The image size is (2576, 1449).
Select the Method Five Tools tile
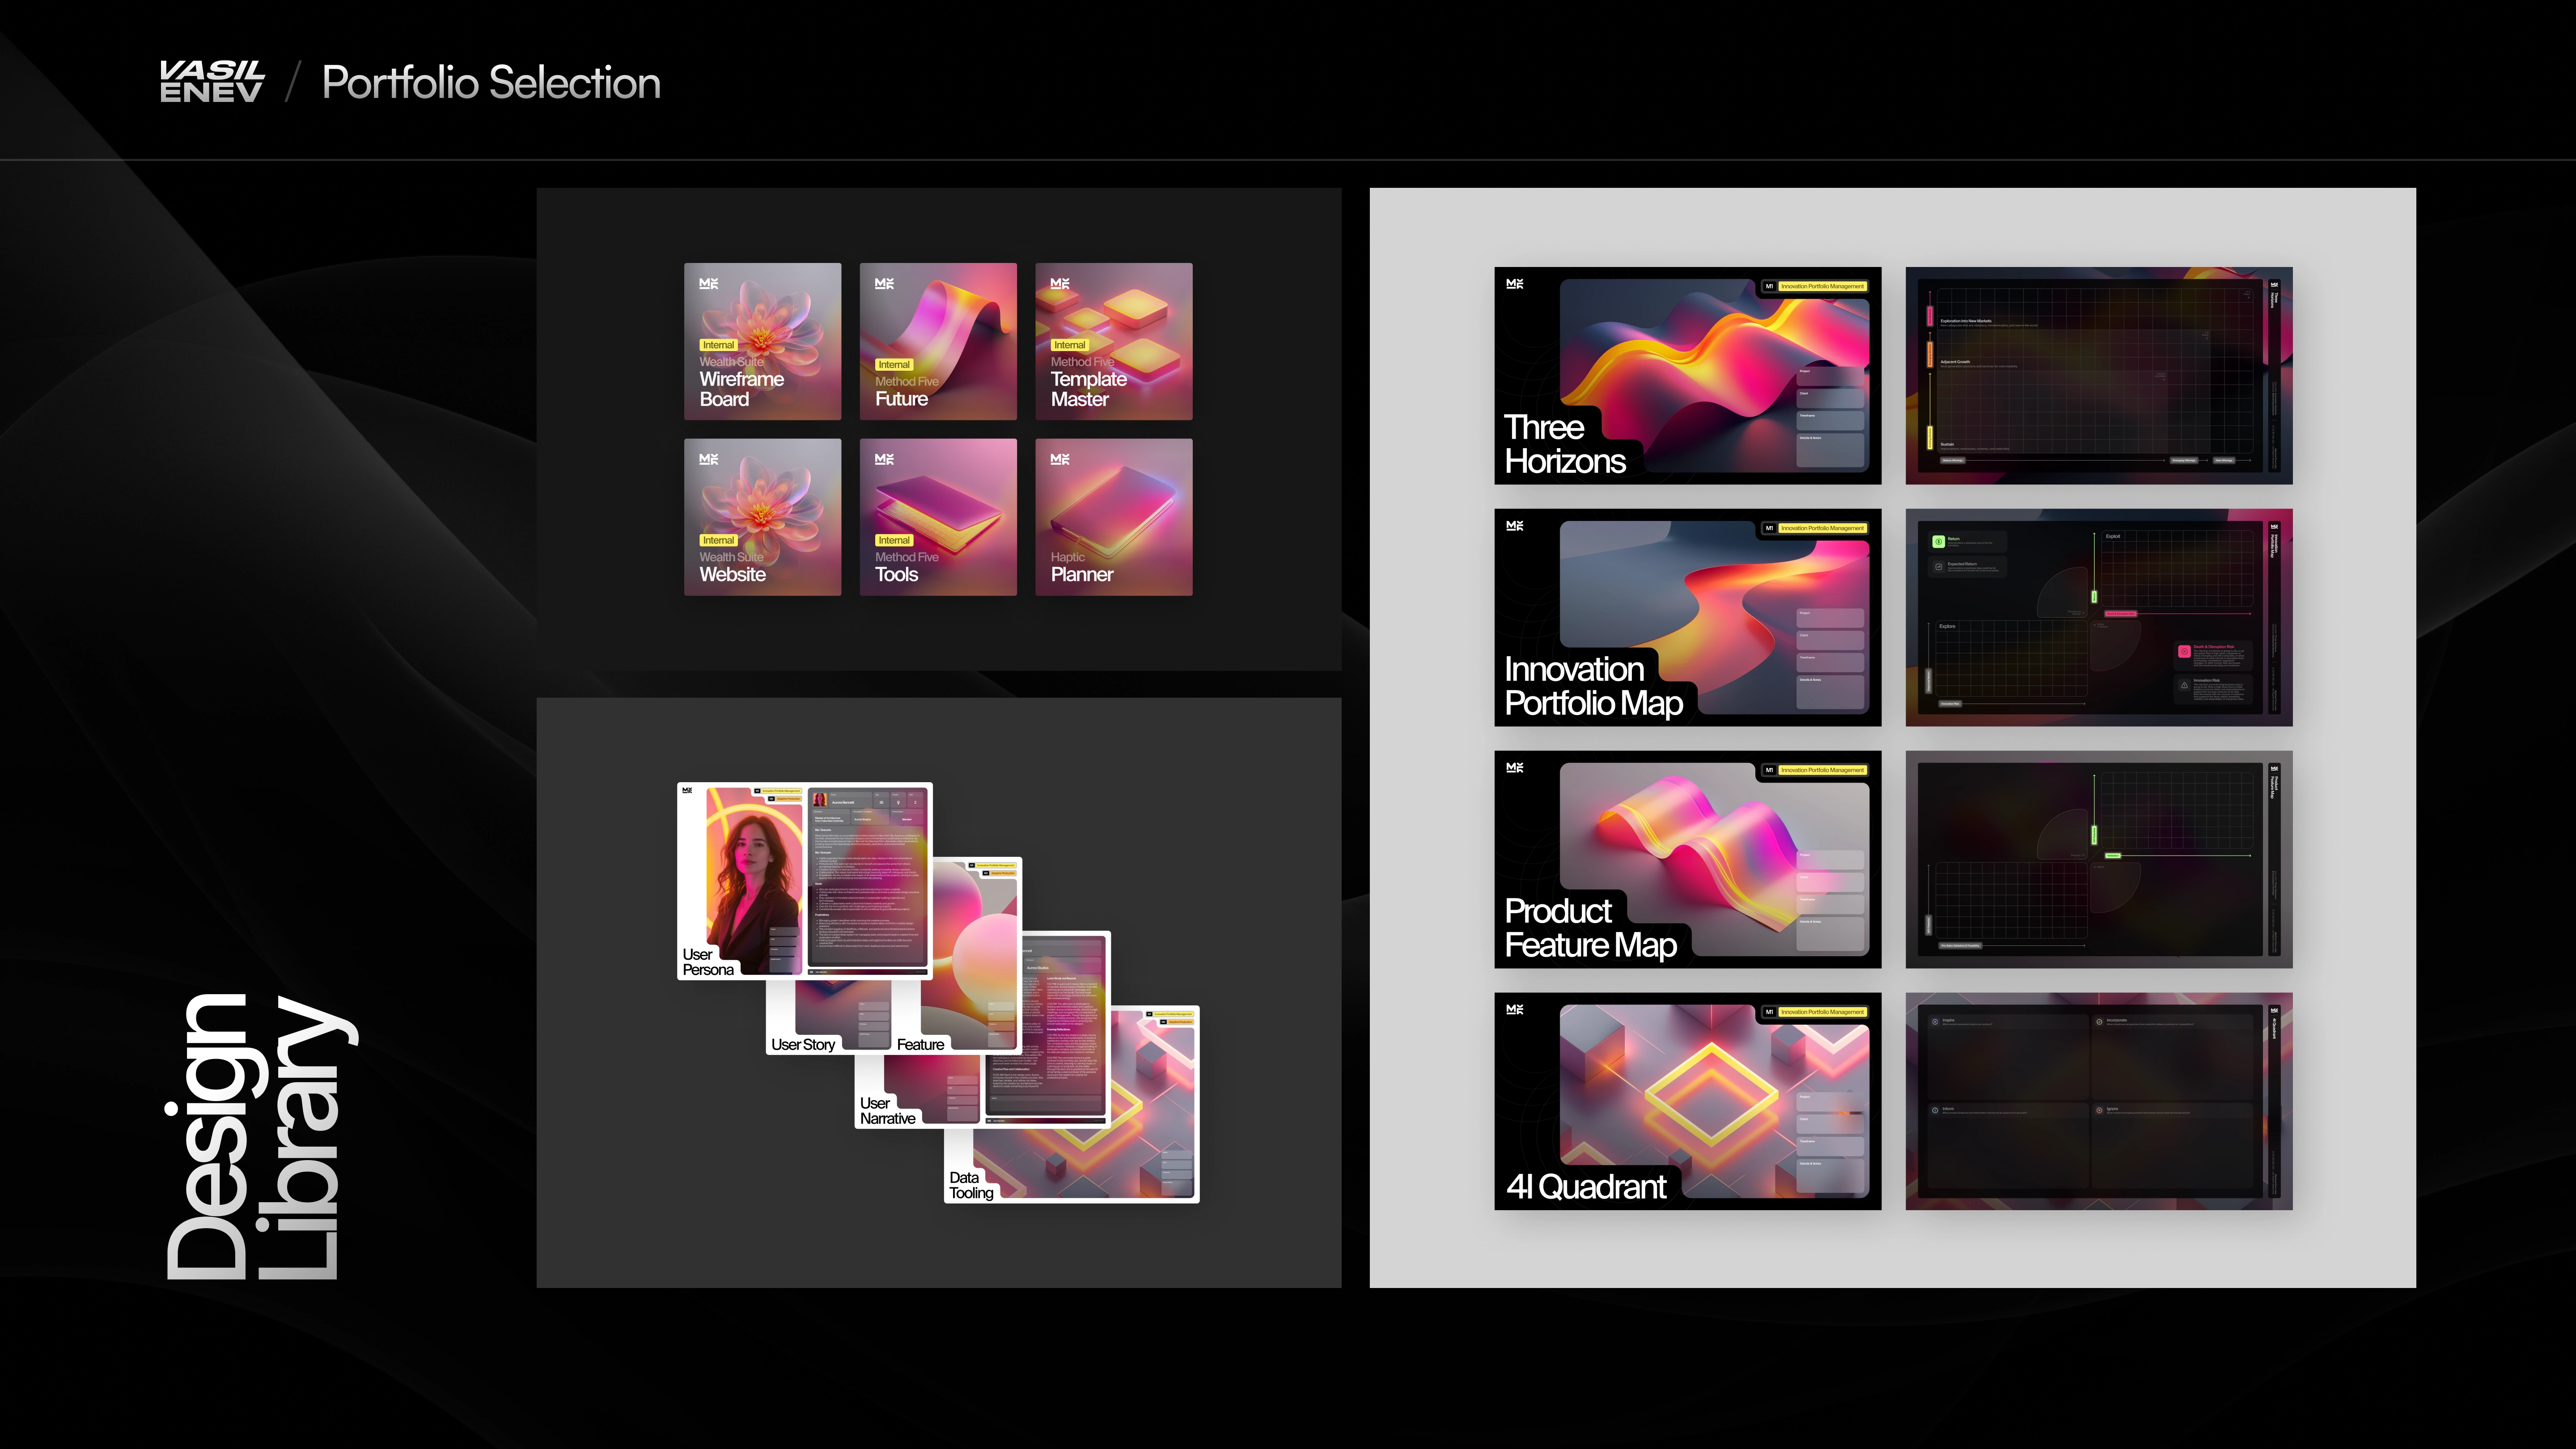[937, 517]
